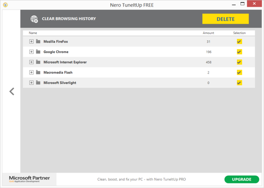Click the amount value 458

[208, 62]
